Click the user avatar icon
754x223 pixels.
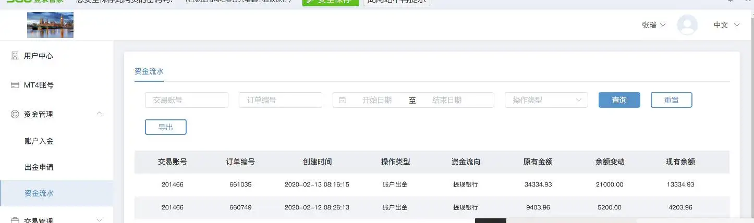[x=687, y=25]
